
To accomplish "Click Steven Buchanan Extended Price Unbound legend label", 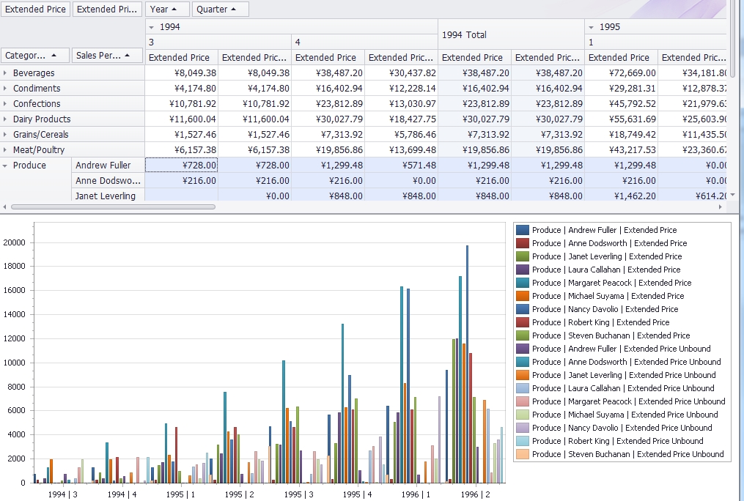I will coord(627,454).
